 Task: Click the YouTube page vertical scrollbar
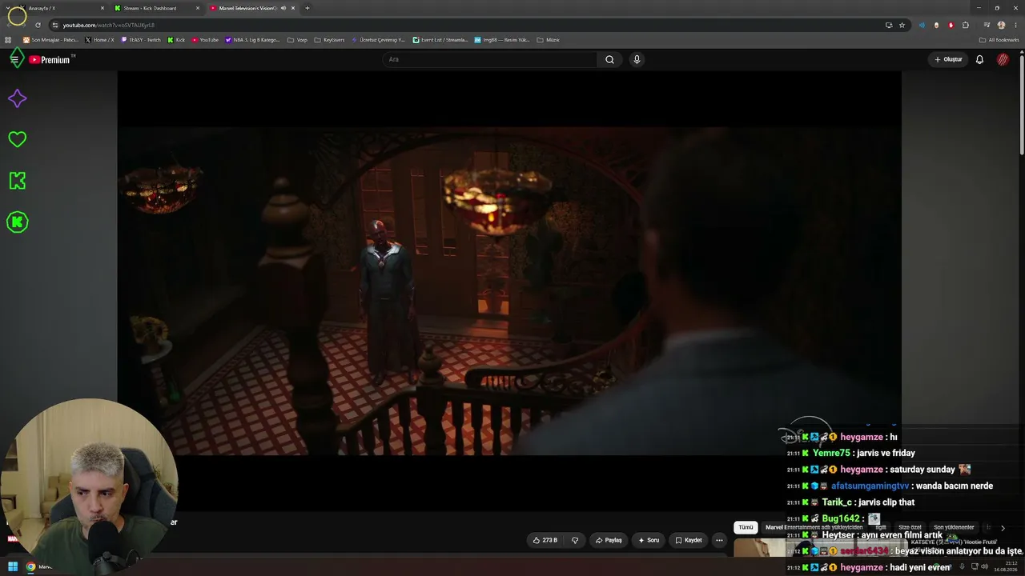pyautogui.click(x=1022, y=104)
